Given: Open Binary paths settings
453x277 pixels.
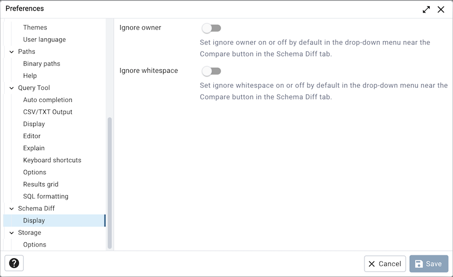Looking at the screenshot, I should click(x=41, y=64).
